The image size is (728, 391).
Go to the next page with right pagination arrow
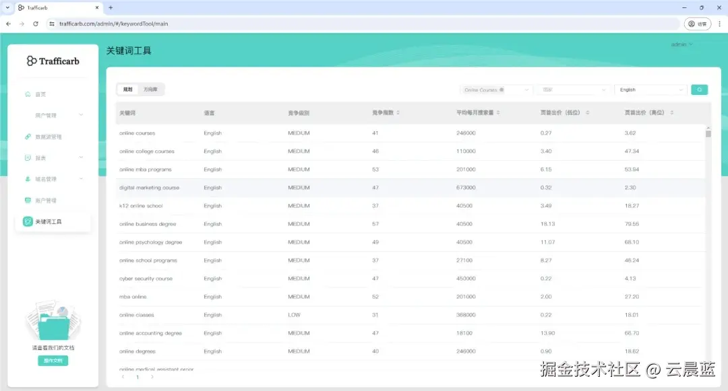[x=152, y=377]
